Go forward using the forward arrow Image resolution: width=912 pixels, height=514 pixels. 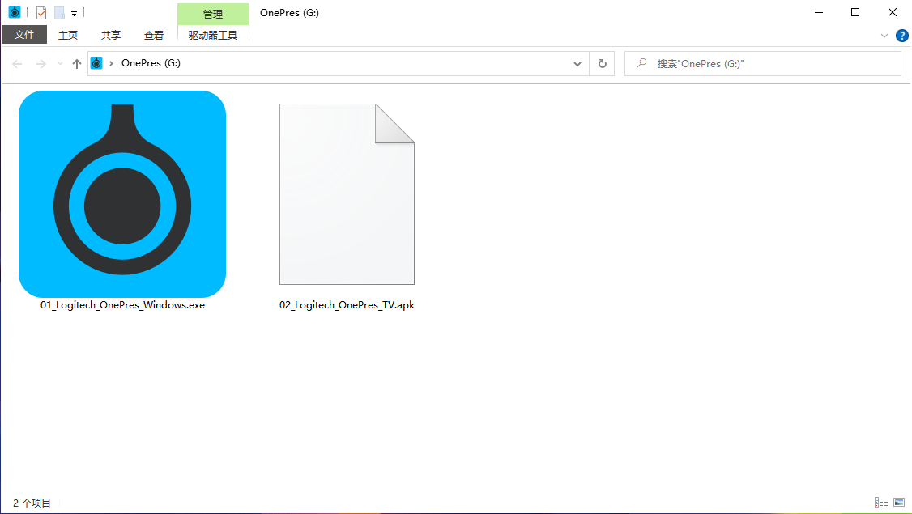(40, 64)
